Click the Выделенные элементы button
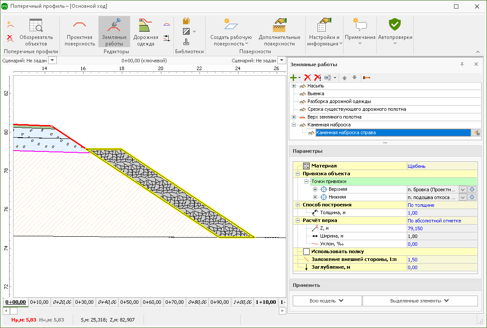Image resolution: width=487 pixels, height=328 pixels. 419,301
